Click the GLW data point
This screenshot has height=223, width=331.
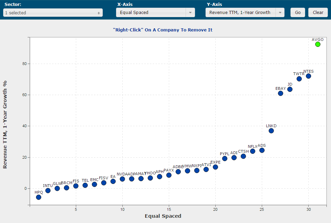pos(57,188)
